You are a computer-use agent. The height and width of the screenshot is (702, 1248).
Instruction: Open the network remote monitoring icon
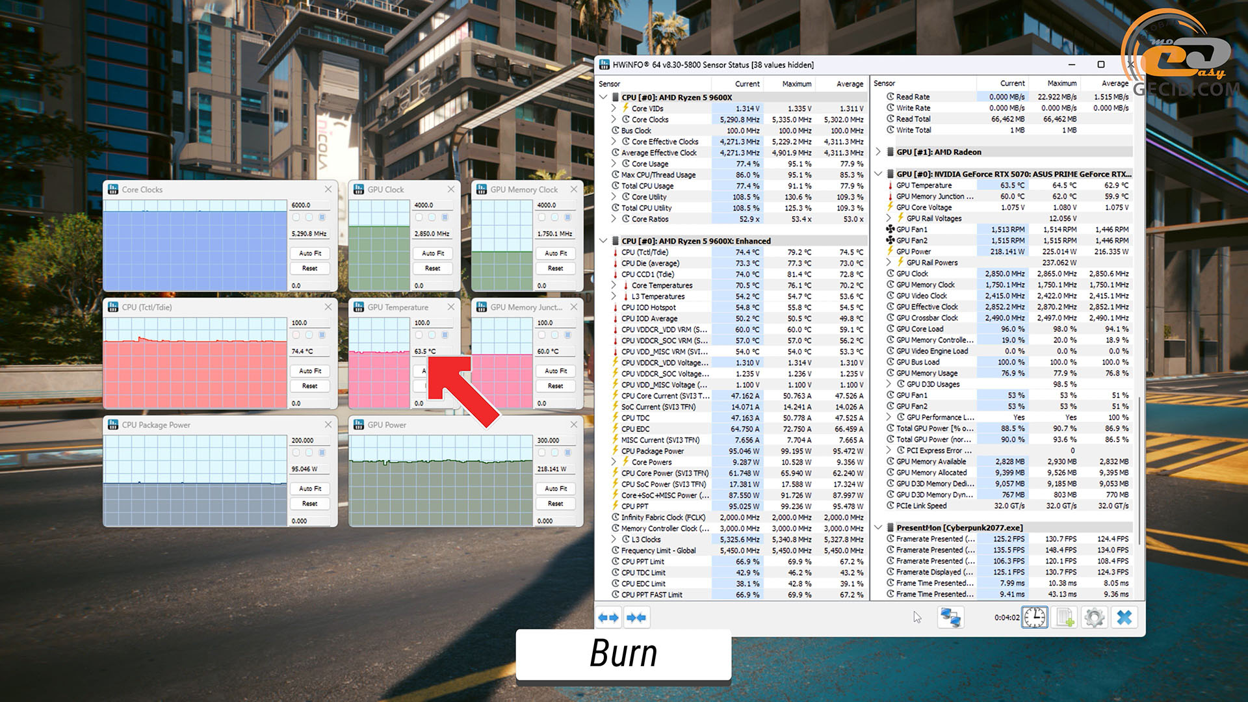tap(950, 617)
